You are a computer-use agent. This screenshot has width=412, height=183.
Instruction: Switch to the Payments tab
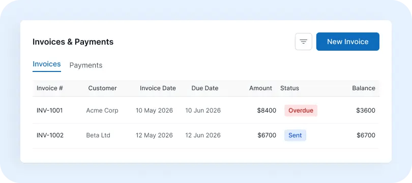click(x=86, y=65)
